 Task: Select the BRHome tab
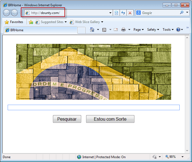[x=41, y=30]
